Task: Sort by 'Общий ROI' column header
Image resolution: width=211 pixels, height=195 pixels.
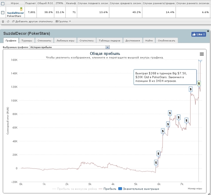Action: coord(45,3)
